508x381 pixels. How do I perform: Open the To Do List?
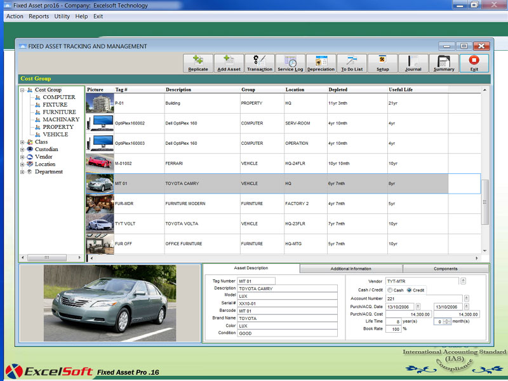pos(352,63)
